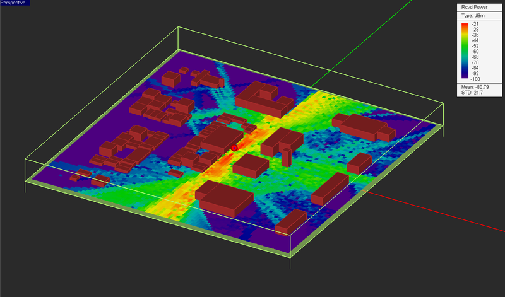Screen dimensions: 505x297
Task: Pick the green middle of the color scale
Action: 465,50
